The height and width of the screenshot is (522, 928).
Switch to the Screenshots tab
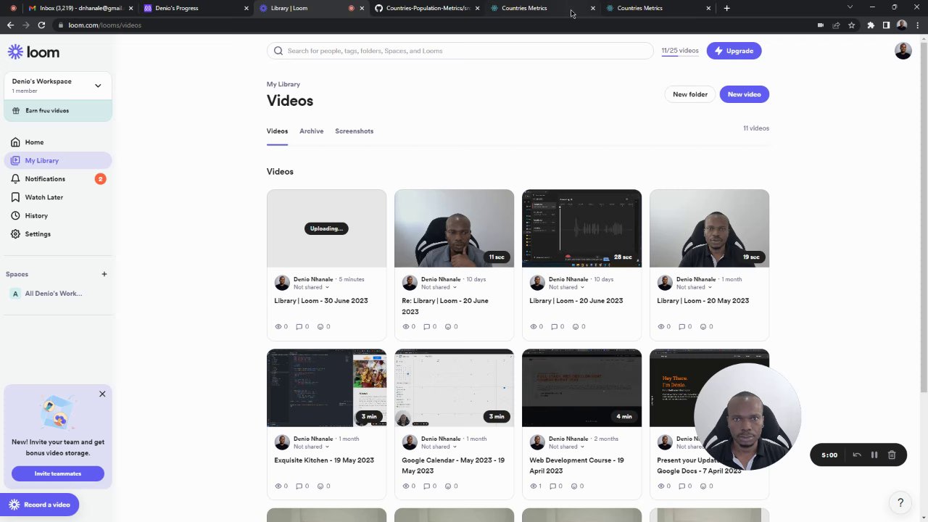[354, 131]
